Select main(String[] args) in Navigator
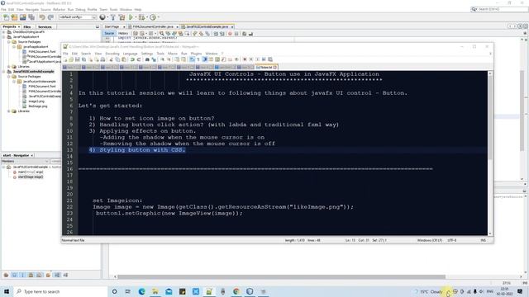The width and height of the screenshot is (529, 297). pyautogui.click(x=31, y=172)
